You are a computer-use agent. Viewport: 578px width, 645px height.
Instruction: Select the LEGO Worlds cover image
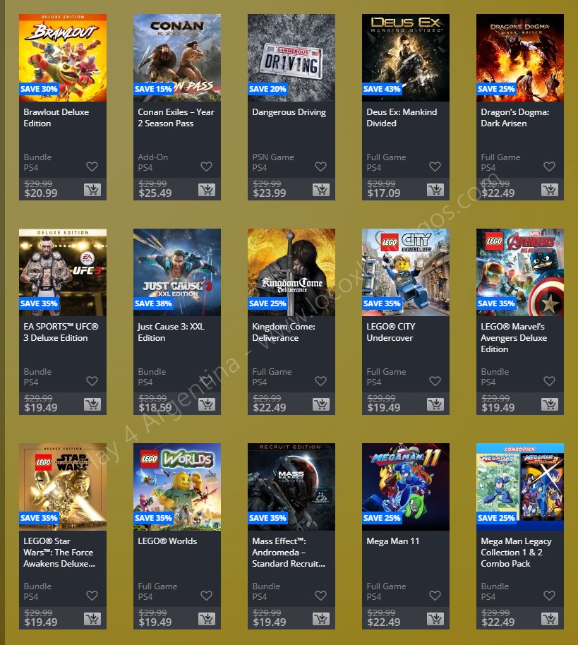[x=177, y=487]
